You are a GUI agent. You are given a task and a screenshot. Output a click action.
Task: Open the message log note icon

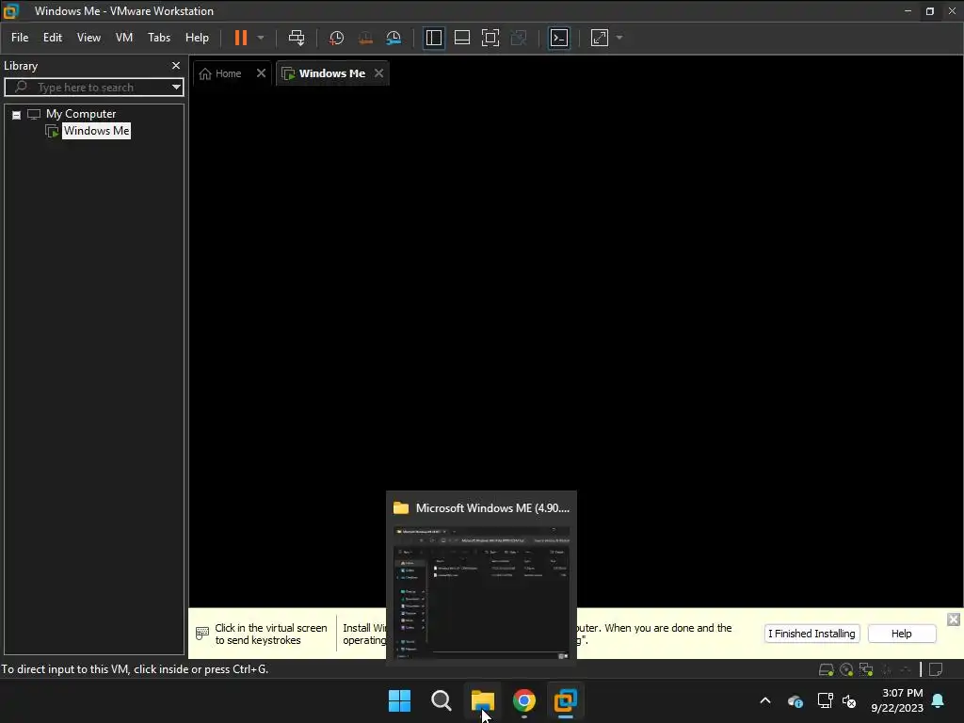pyautogui.click(x=936, y=669)
